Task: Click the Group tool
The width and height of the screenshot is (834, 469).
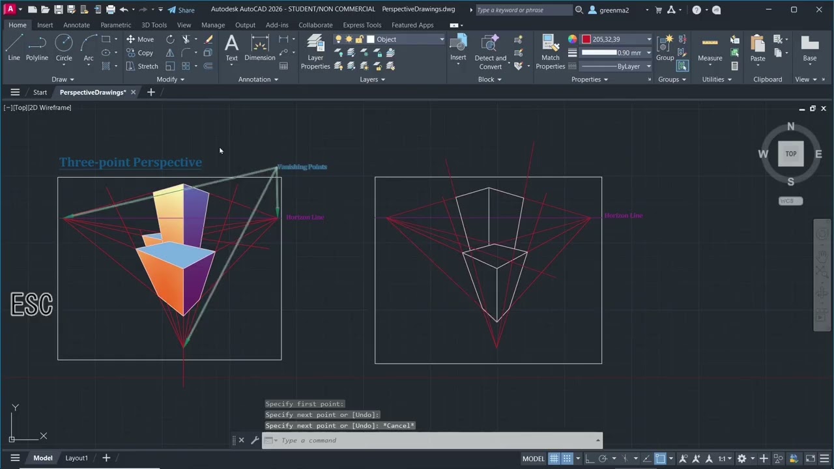Action: [x=665, y=48]
